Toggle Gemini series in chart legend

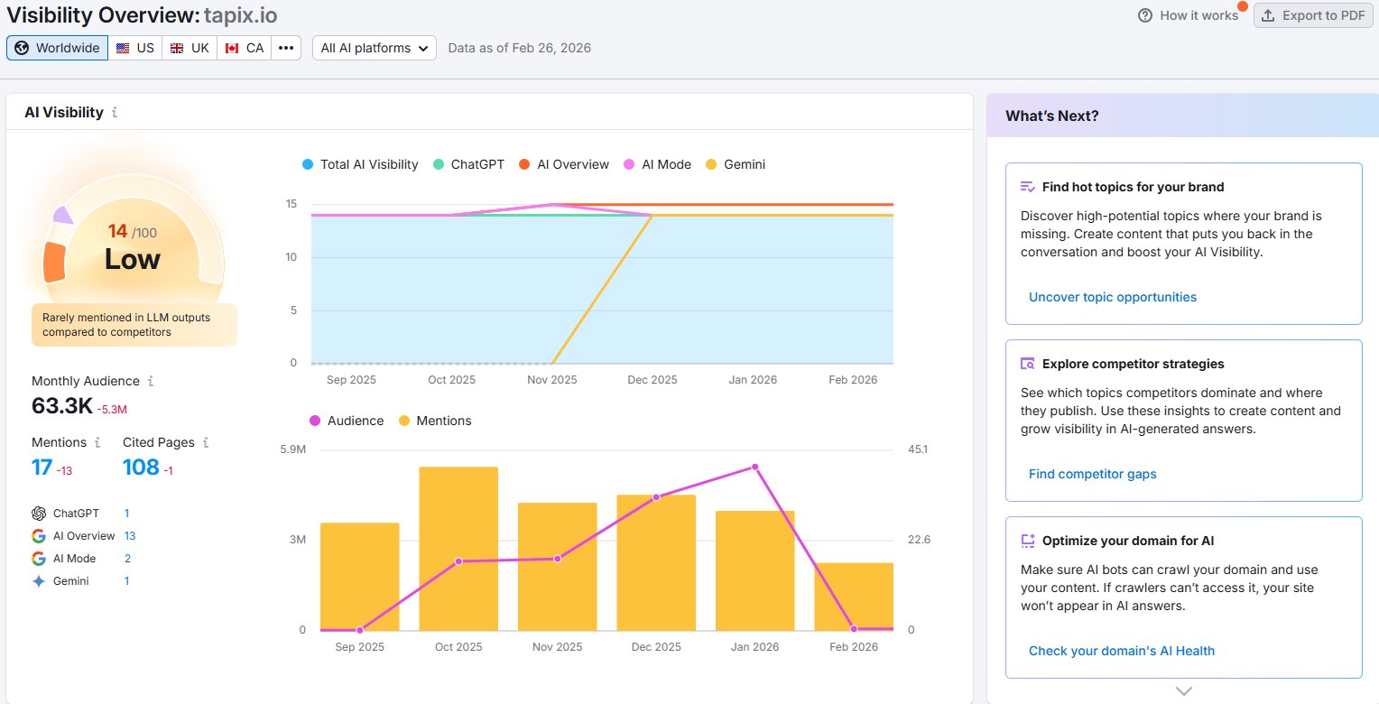pyautogui.click(x=735, y=164)
